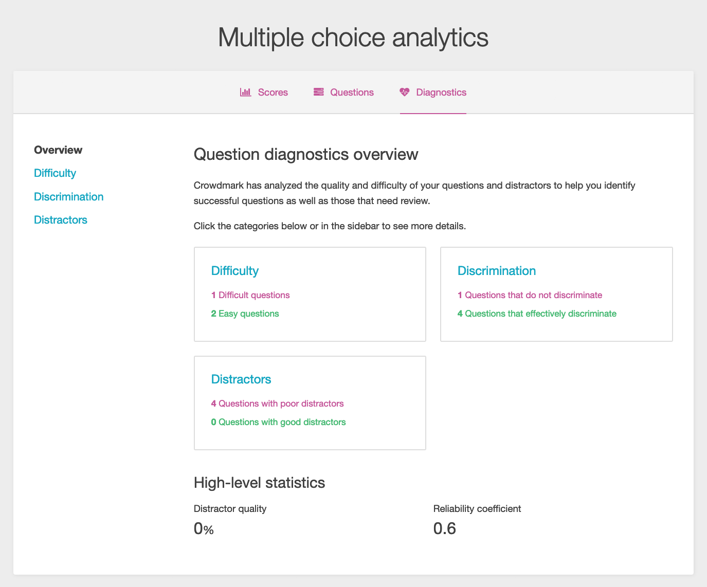Open the Questions tab

tap(352, 93)
